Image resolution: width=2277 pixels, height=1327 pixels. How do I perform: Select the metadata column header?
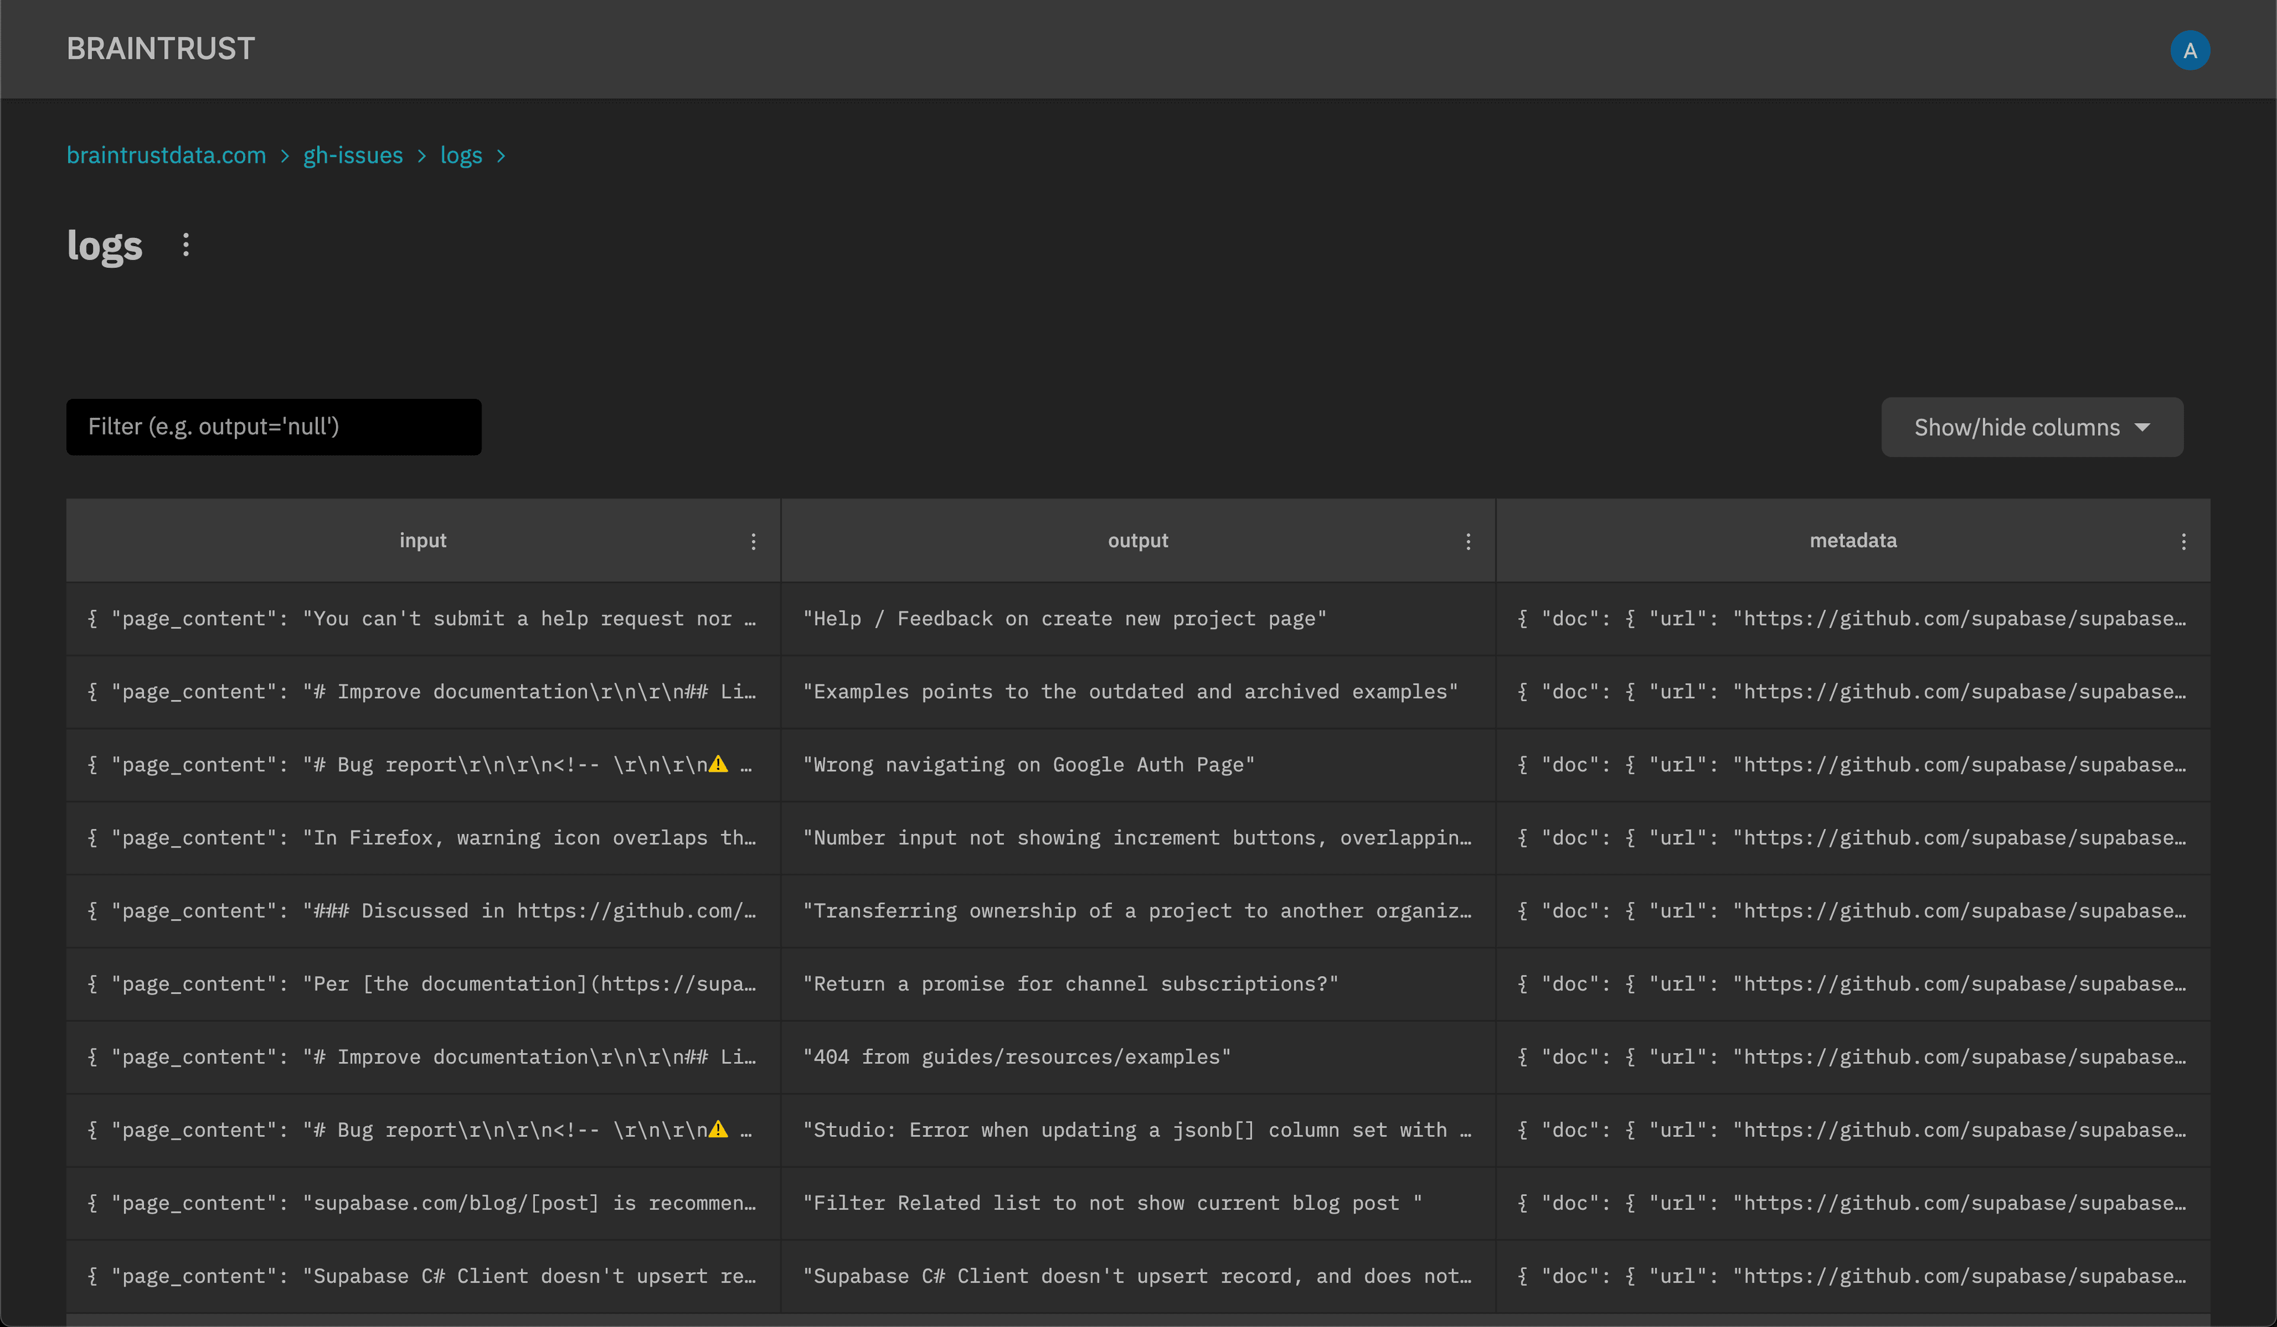pyautogui.click(x=1852, y=541)
